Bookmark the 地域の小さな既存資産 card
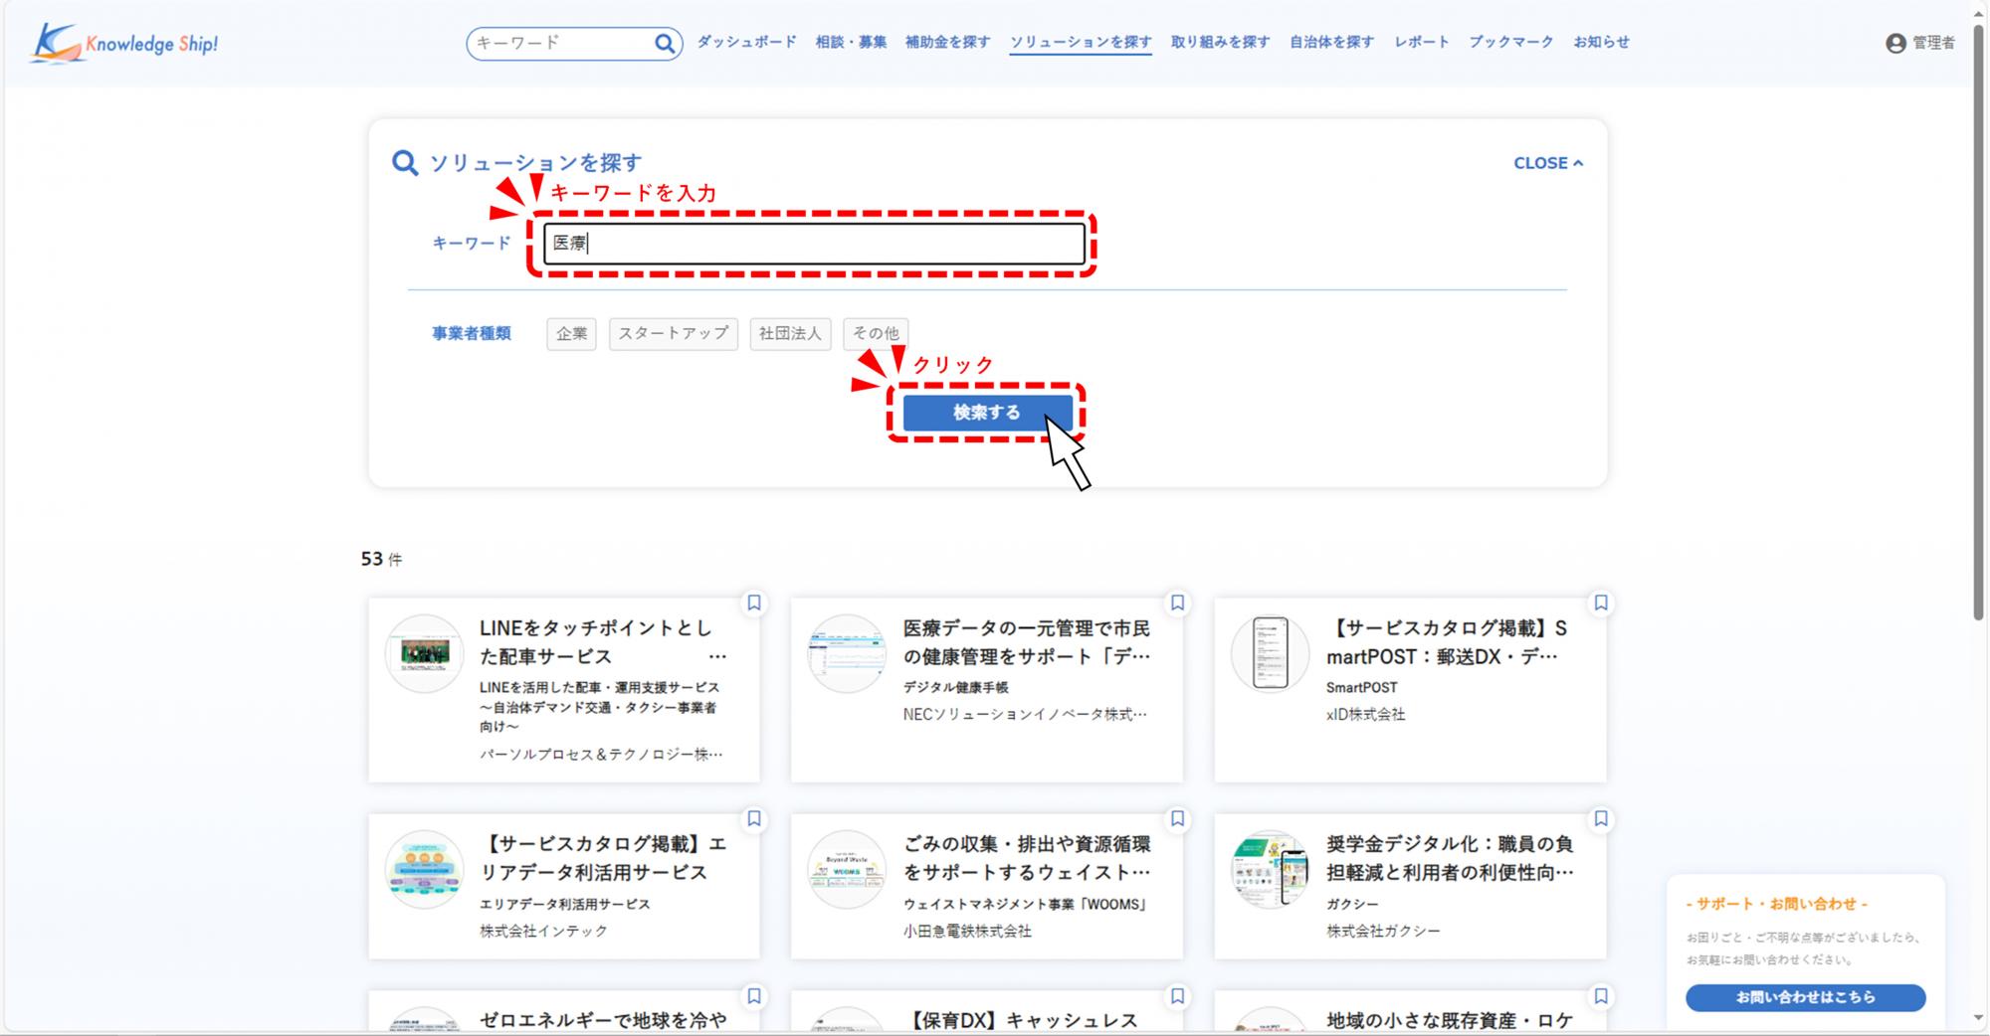 point(1600,995)
